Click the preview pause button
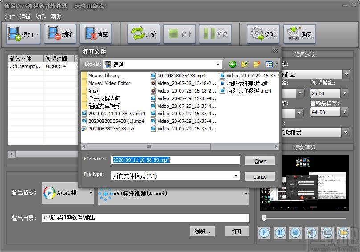360x252 pixels. click(280, 233)
